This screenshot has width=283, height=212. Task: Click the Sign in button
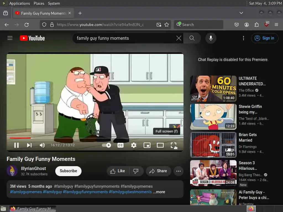(264, 38)
